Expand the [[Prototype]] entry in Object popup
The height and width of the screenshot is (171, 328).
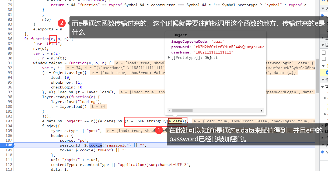click(169, 58)
